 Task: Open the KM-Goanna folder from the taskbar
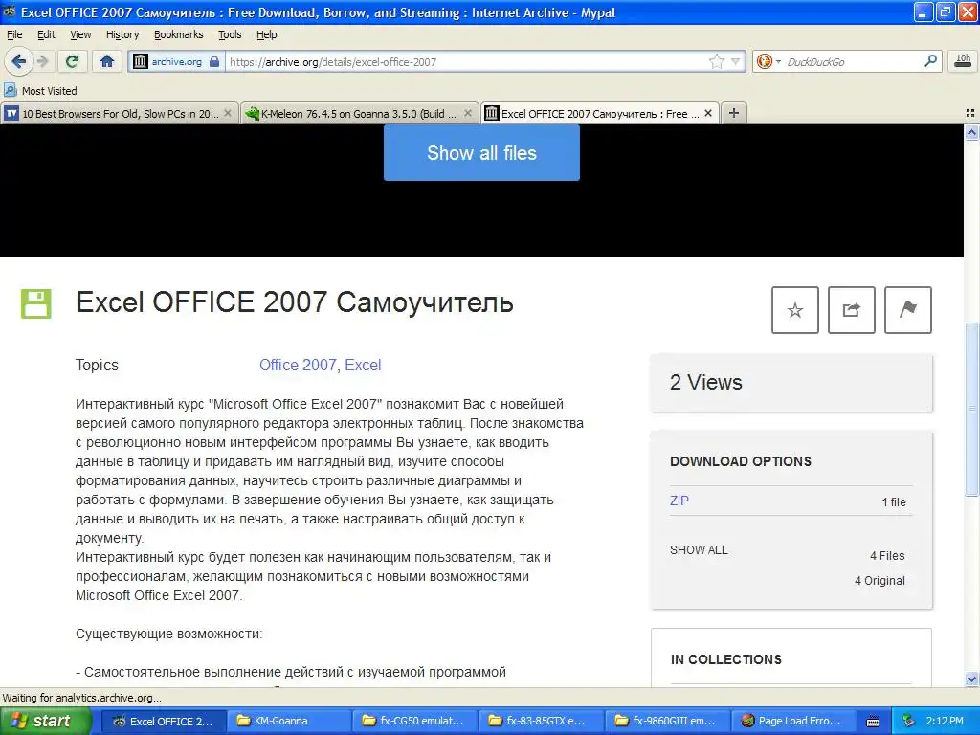tap(288, 722)
